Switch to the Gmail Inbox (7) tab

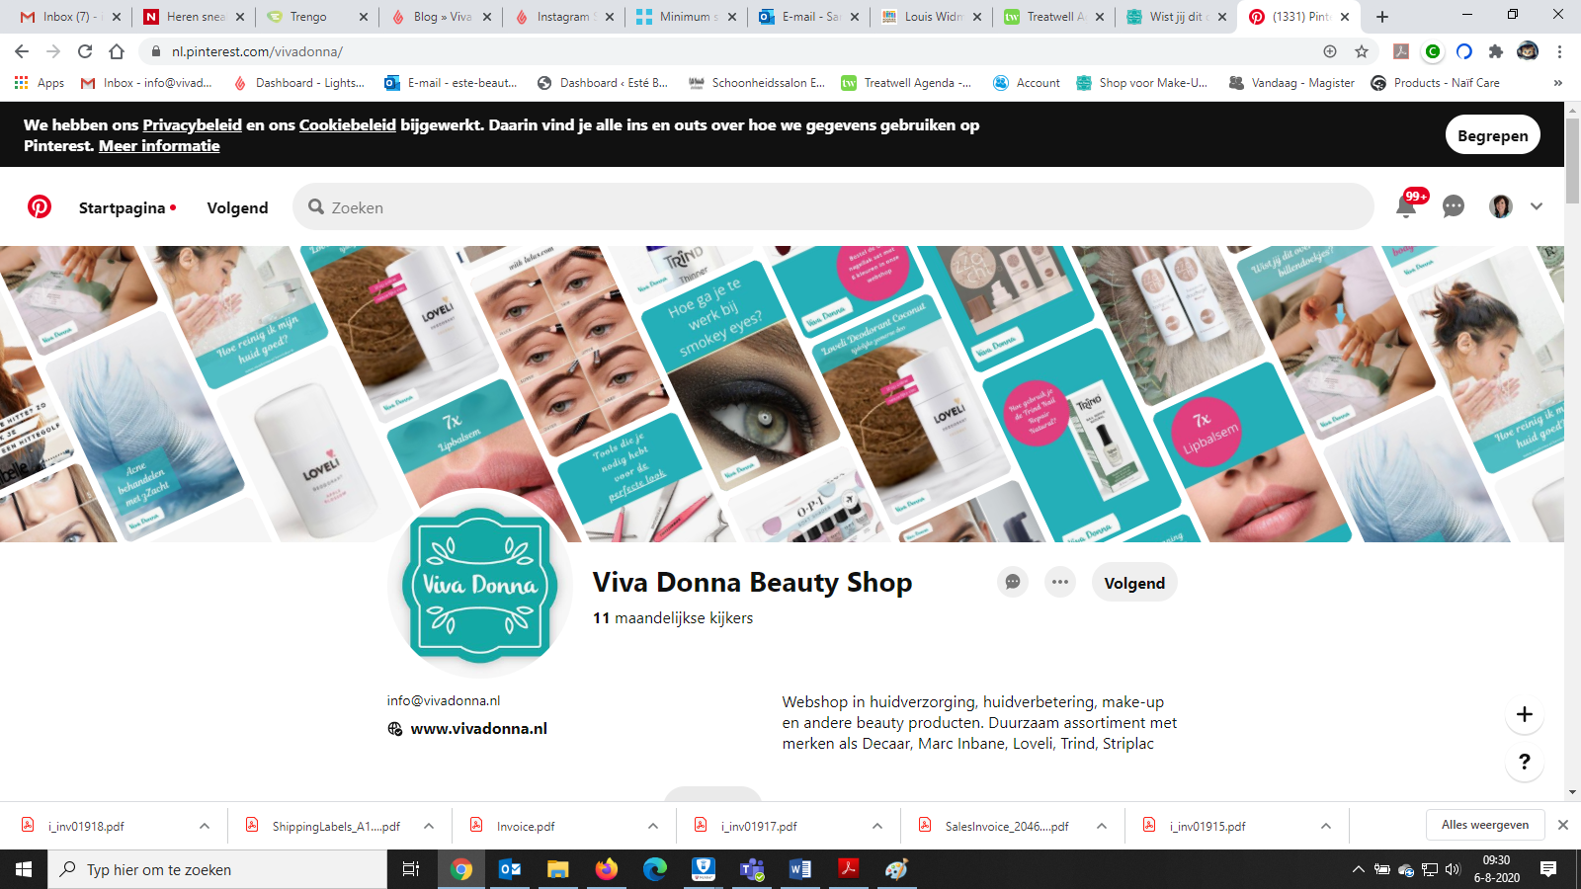[x=72, y=17]
